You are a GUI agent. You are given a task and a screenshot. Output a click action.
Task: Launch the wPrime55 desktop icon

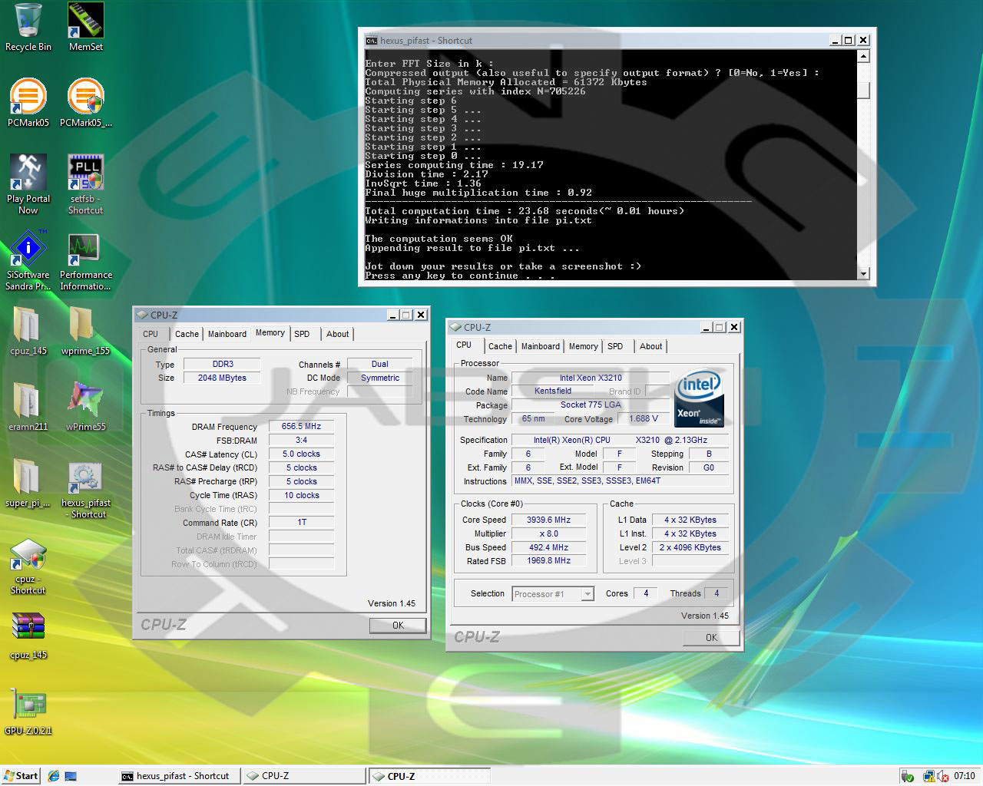85,407
